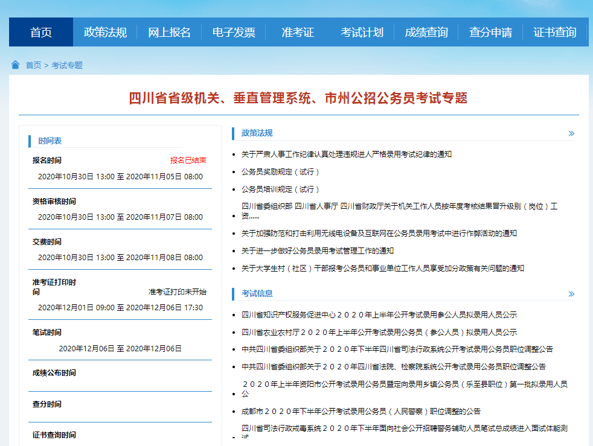Open 四川省委组织部 四川省人事厅 policy link

pyautogui.click(x=399, y=211)
